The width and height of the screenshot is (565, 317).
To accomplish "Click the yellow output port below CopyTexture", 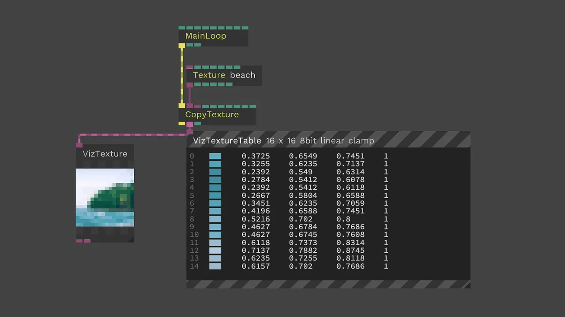I will tap(182, 124).
